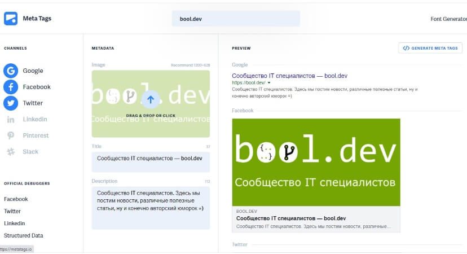Focus the bool.dev URL input field
The width and height of the screenshot is (467, 254).
(x=236, y=19)
